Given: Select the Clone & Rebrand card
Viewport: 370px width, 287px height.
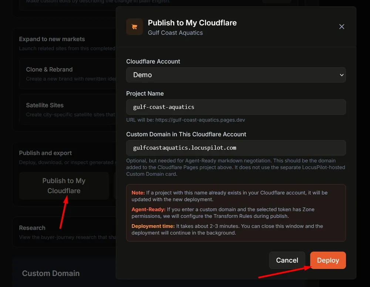Looking at the screenshot, I should [x=67, y=74].
